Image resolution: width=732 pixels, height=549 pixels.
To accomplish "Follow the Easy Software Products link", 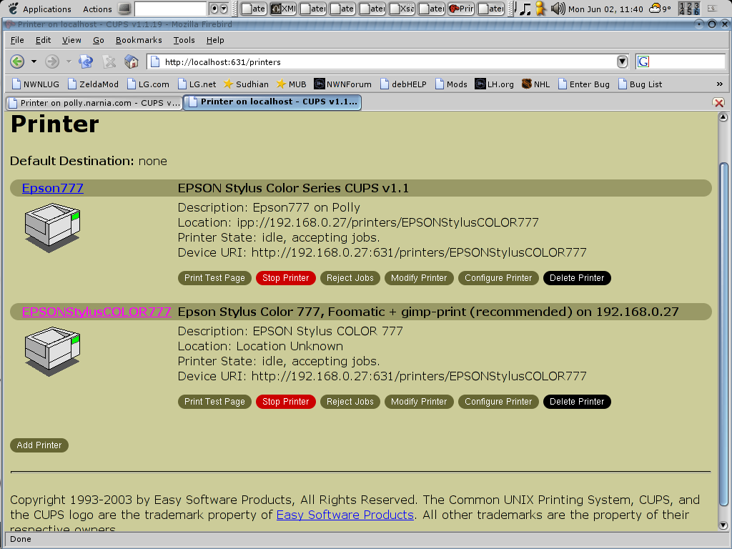I will point(345,515).
